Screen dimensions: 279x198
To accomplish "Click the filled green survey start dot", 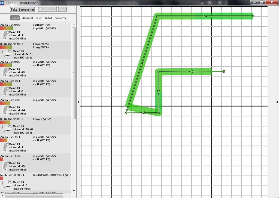I will click(x=224, y=71).
